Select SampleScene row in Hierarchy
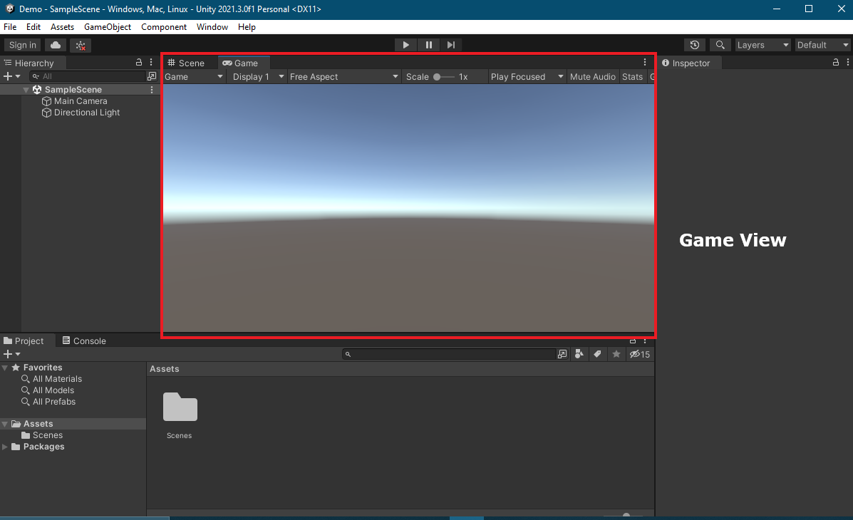 80,90
